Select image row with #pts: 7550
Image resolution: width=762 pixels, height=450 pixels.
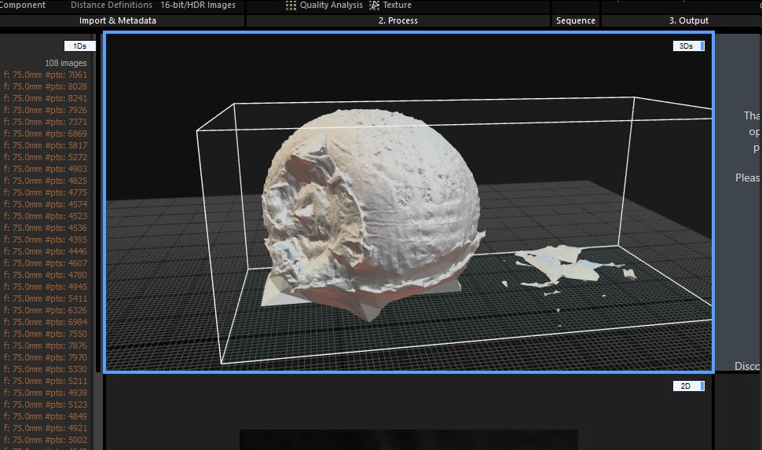coord(46,334)
